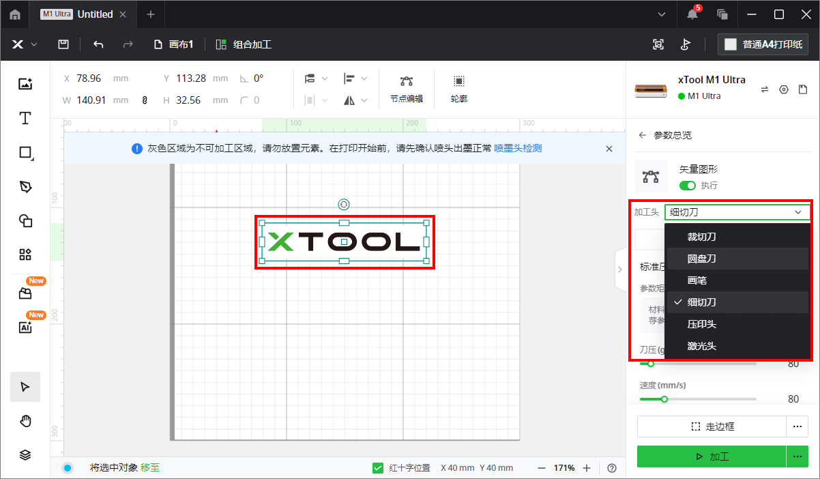The height and width of the screenshot is (479, 820).
Task: Choose 压印头 in the dropdown
Action: (x=737, y=324)
